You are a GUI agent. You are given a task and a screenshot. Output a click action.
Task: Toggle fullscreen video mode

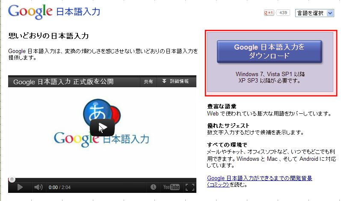(190, 187)
